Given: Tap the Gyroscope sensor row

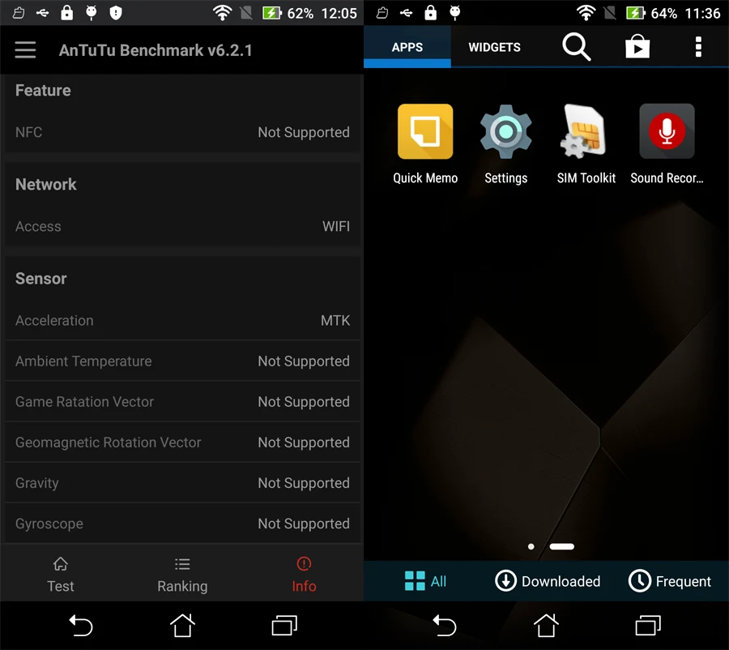Looking at the screenshot, I should (x=182, y=524).
